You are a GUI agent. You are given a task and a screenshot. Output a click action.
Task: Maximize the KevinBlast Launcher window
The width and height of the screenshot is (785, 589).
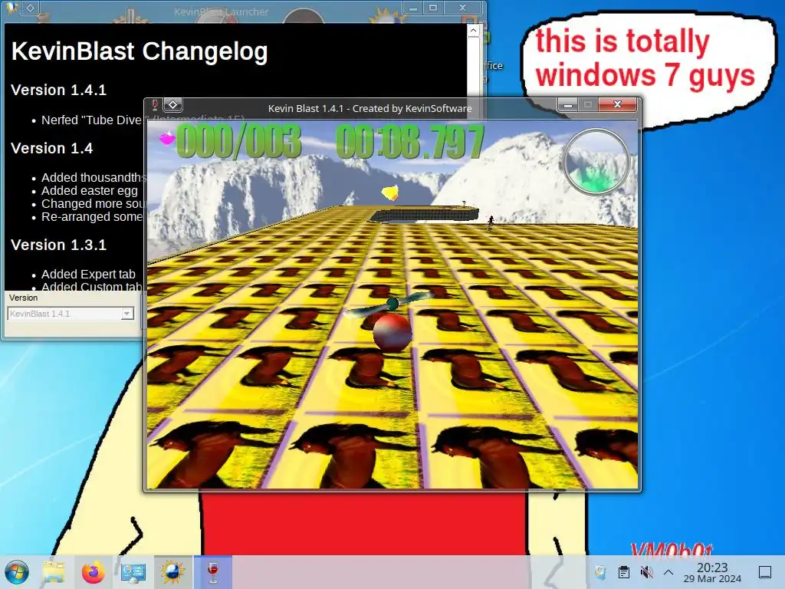[433, 8]
